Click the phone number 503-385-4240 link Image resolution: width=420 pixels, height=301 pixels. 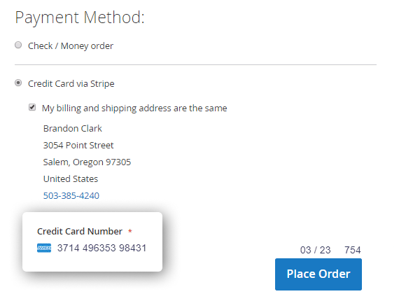tap(71, 195)
